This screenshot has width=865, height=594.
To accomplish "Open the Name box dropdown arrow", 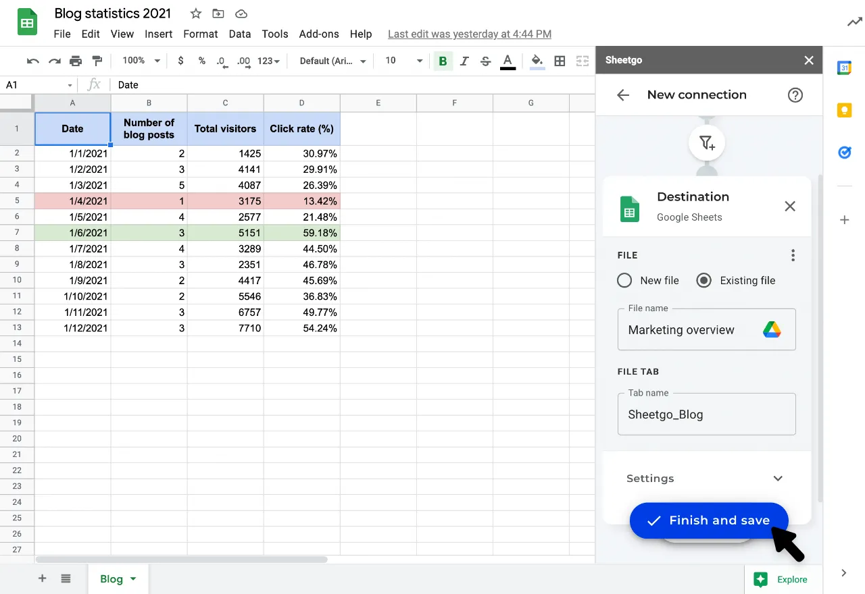I will point(70,85).
